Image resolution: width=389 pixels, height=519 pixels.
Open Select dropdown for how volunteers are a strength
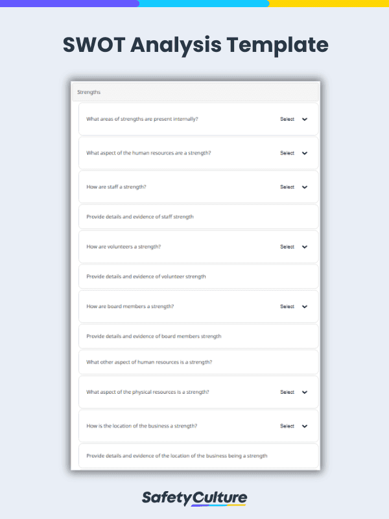tap(287, 247)
